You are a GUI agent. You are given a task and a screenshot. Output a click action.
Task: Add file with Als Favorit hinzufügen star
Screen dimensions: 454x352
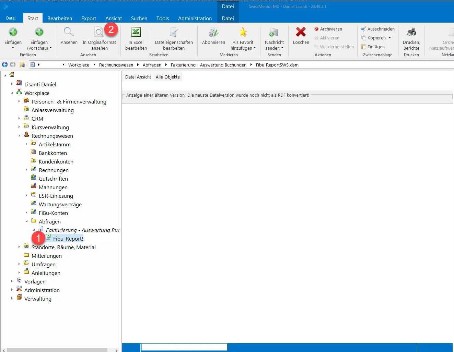pyautogui.click(x=243, y=32)
